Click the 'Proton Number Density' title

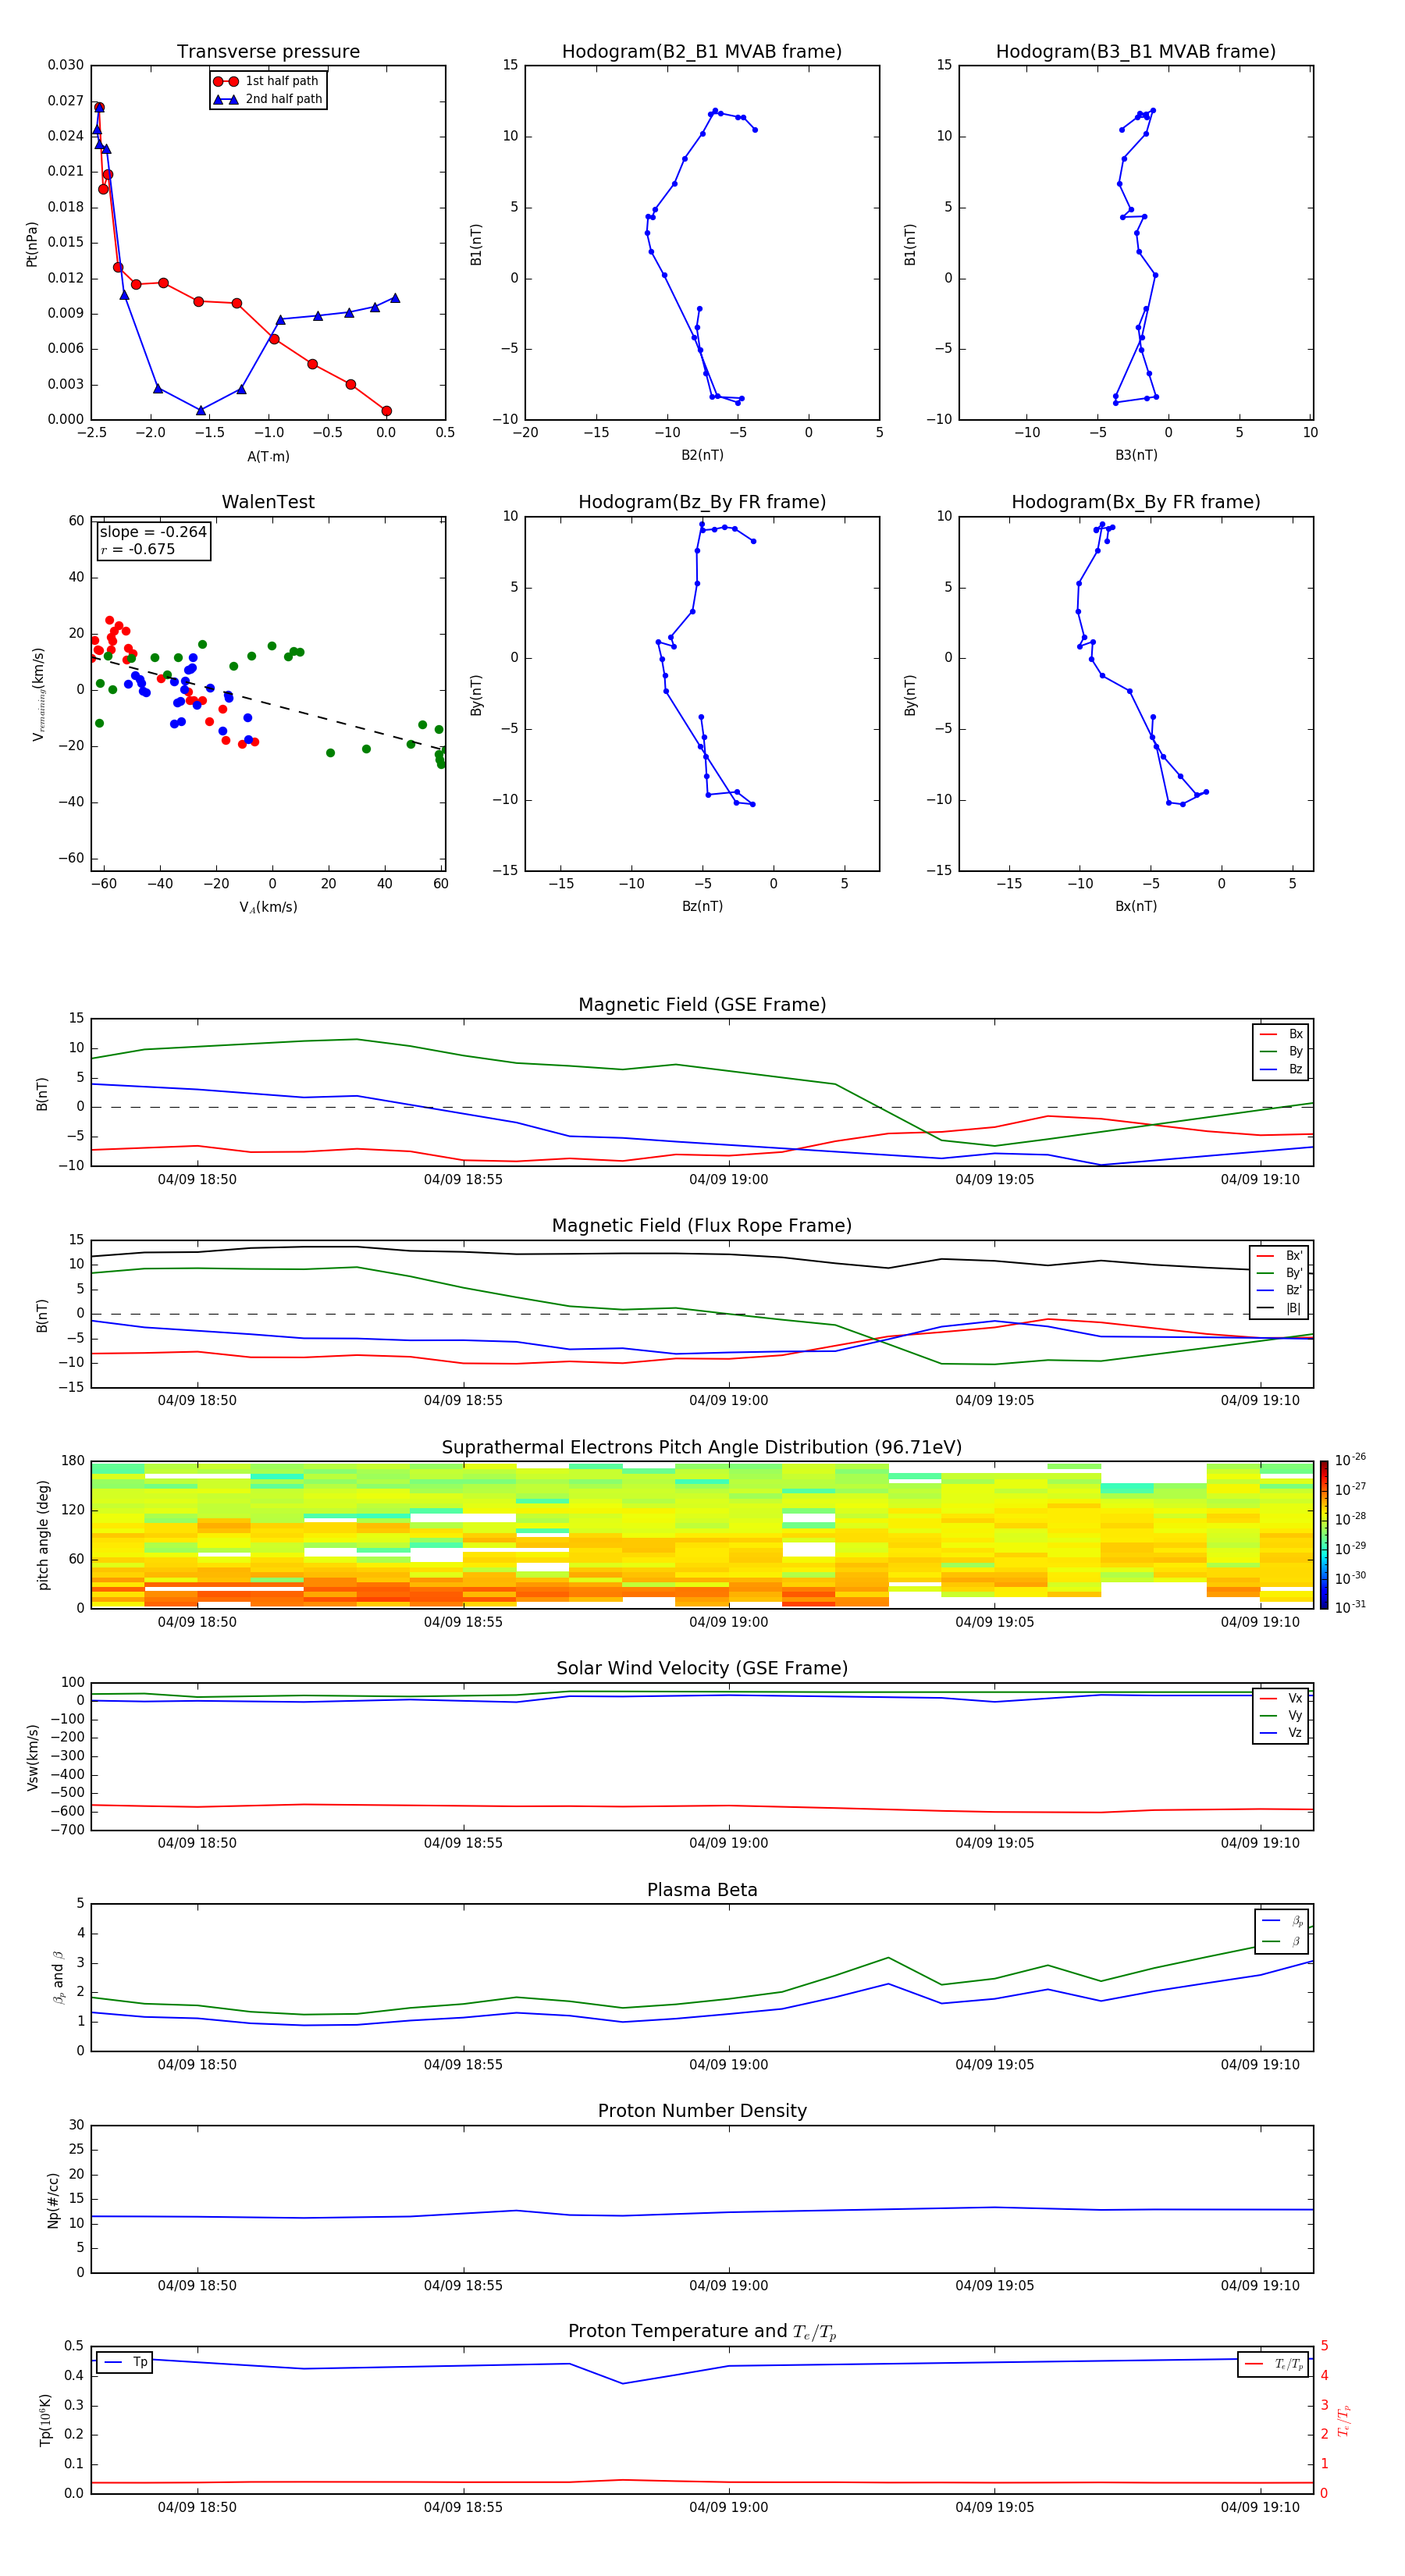[702, 2111]
